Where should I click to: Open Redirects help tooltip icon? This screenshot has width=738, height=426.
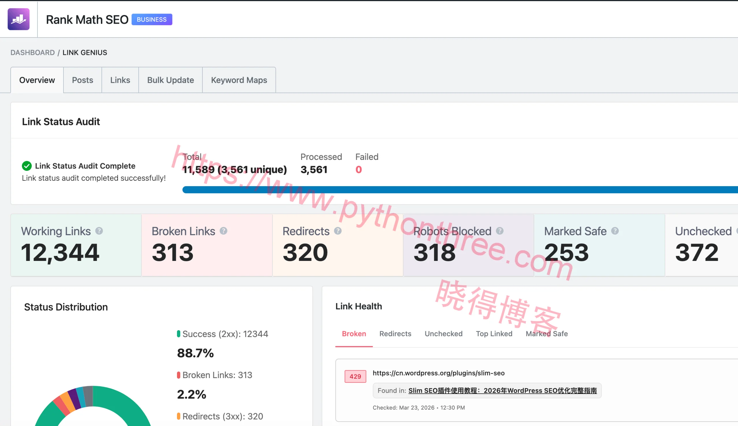338,231
